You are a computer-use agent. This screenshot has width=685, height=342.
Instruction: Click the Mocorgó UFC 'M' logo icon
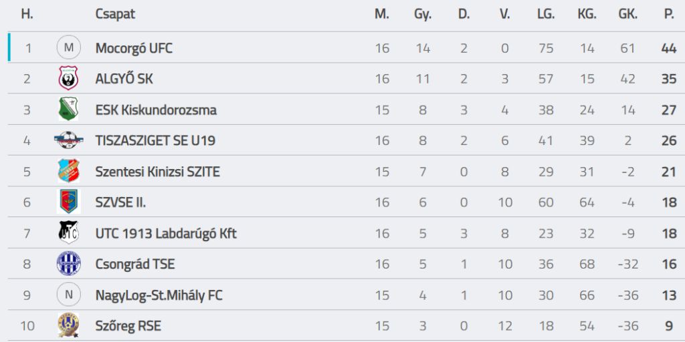click(69, 48)
